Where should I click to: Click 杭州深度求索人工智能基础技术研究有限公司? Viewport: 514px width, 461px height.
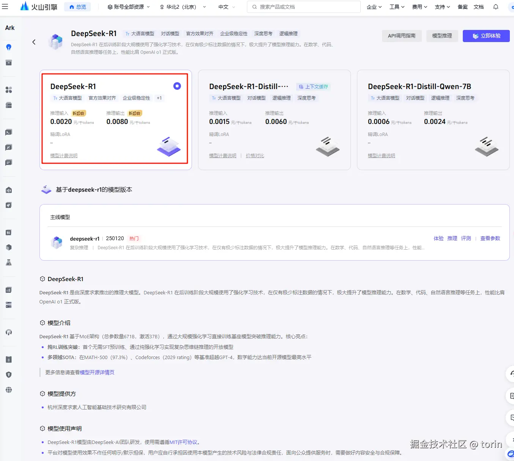[97, 407]
